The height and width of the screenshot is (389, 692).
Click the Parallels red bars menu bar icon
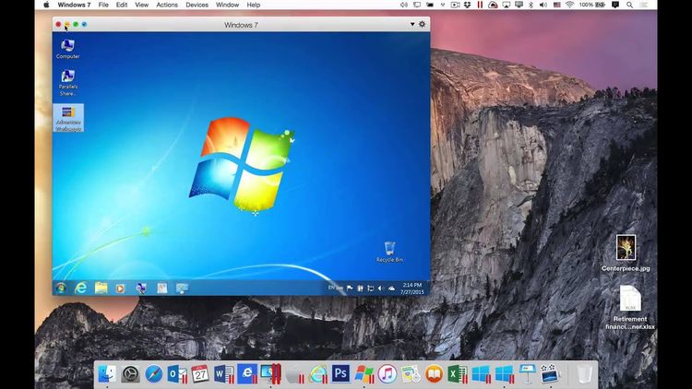pyautogui.click(x=480, y=5)
